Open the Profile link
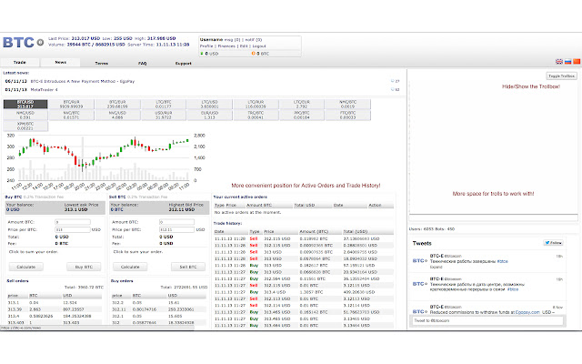Image resolution: width=582 pixels, height=364 pixels. click(x=206, y=46)
